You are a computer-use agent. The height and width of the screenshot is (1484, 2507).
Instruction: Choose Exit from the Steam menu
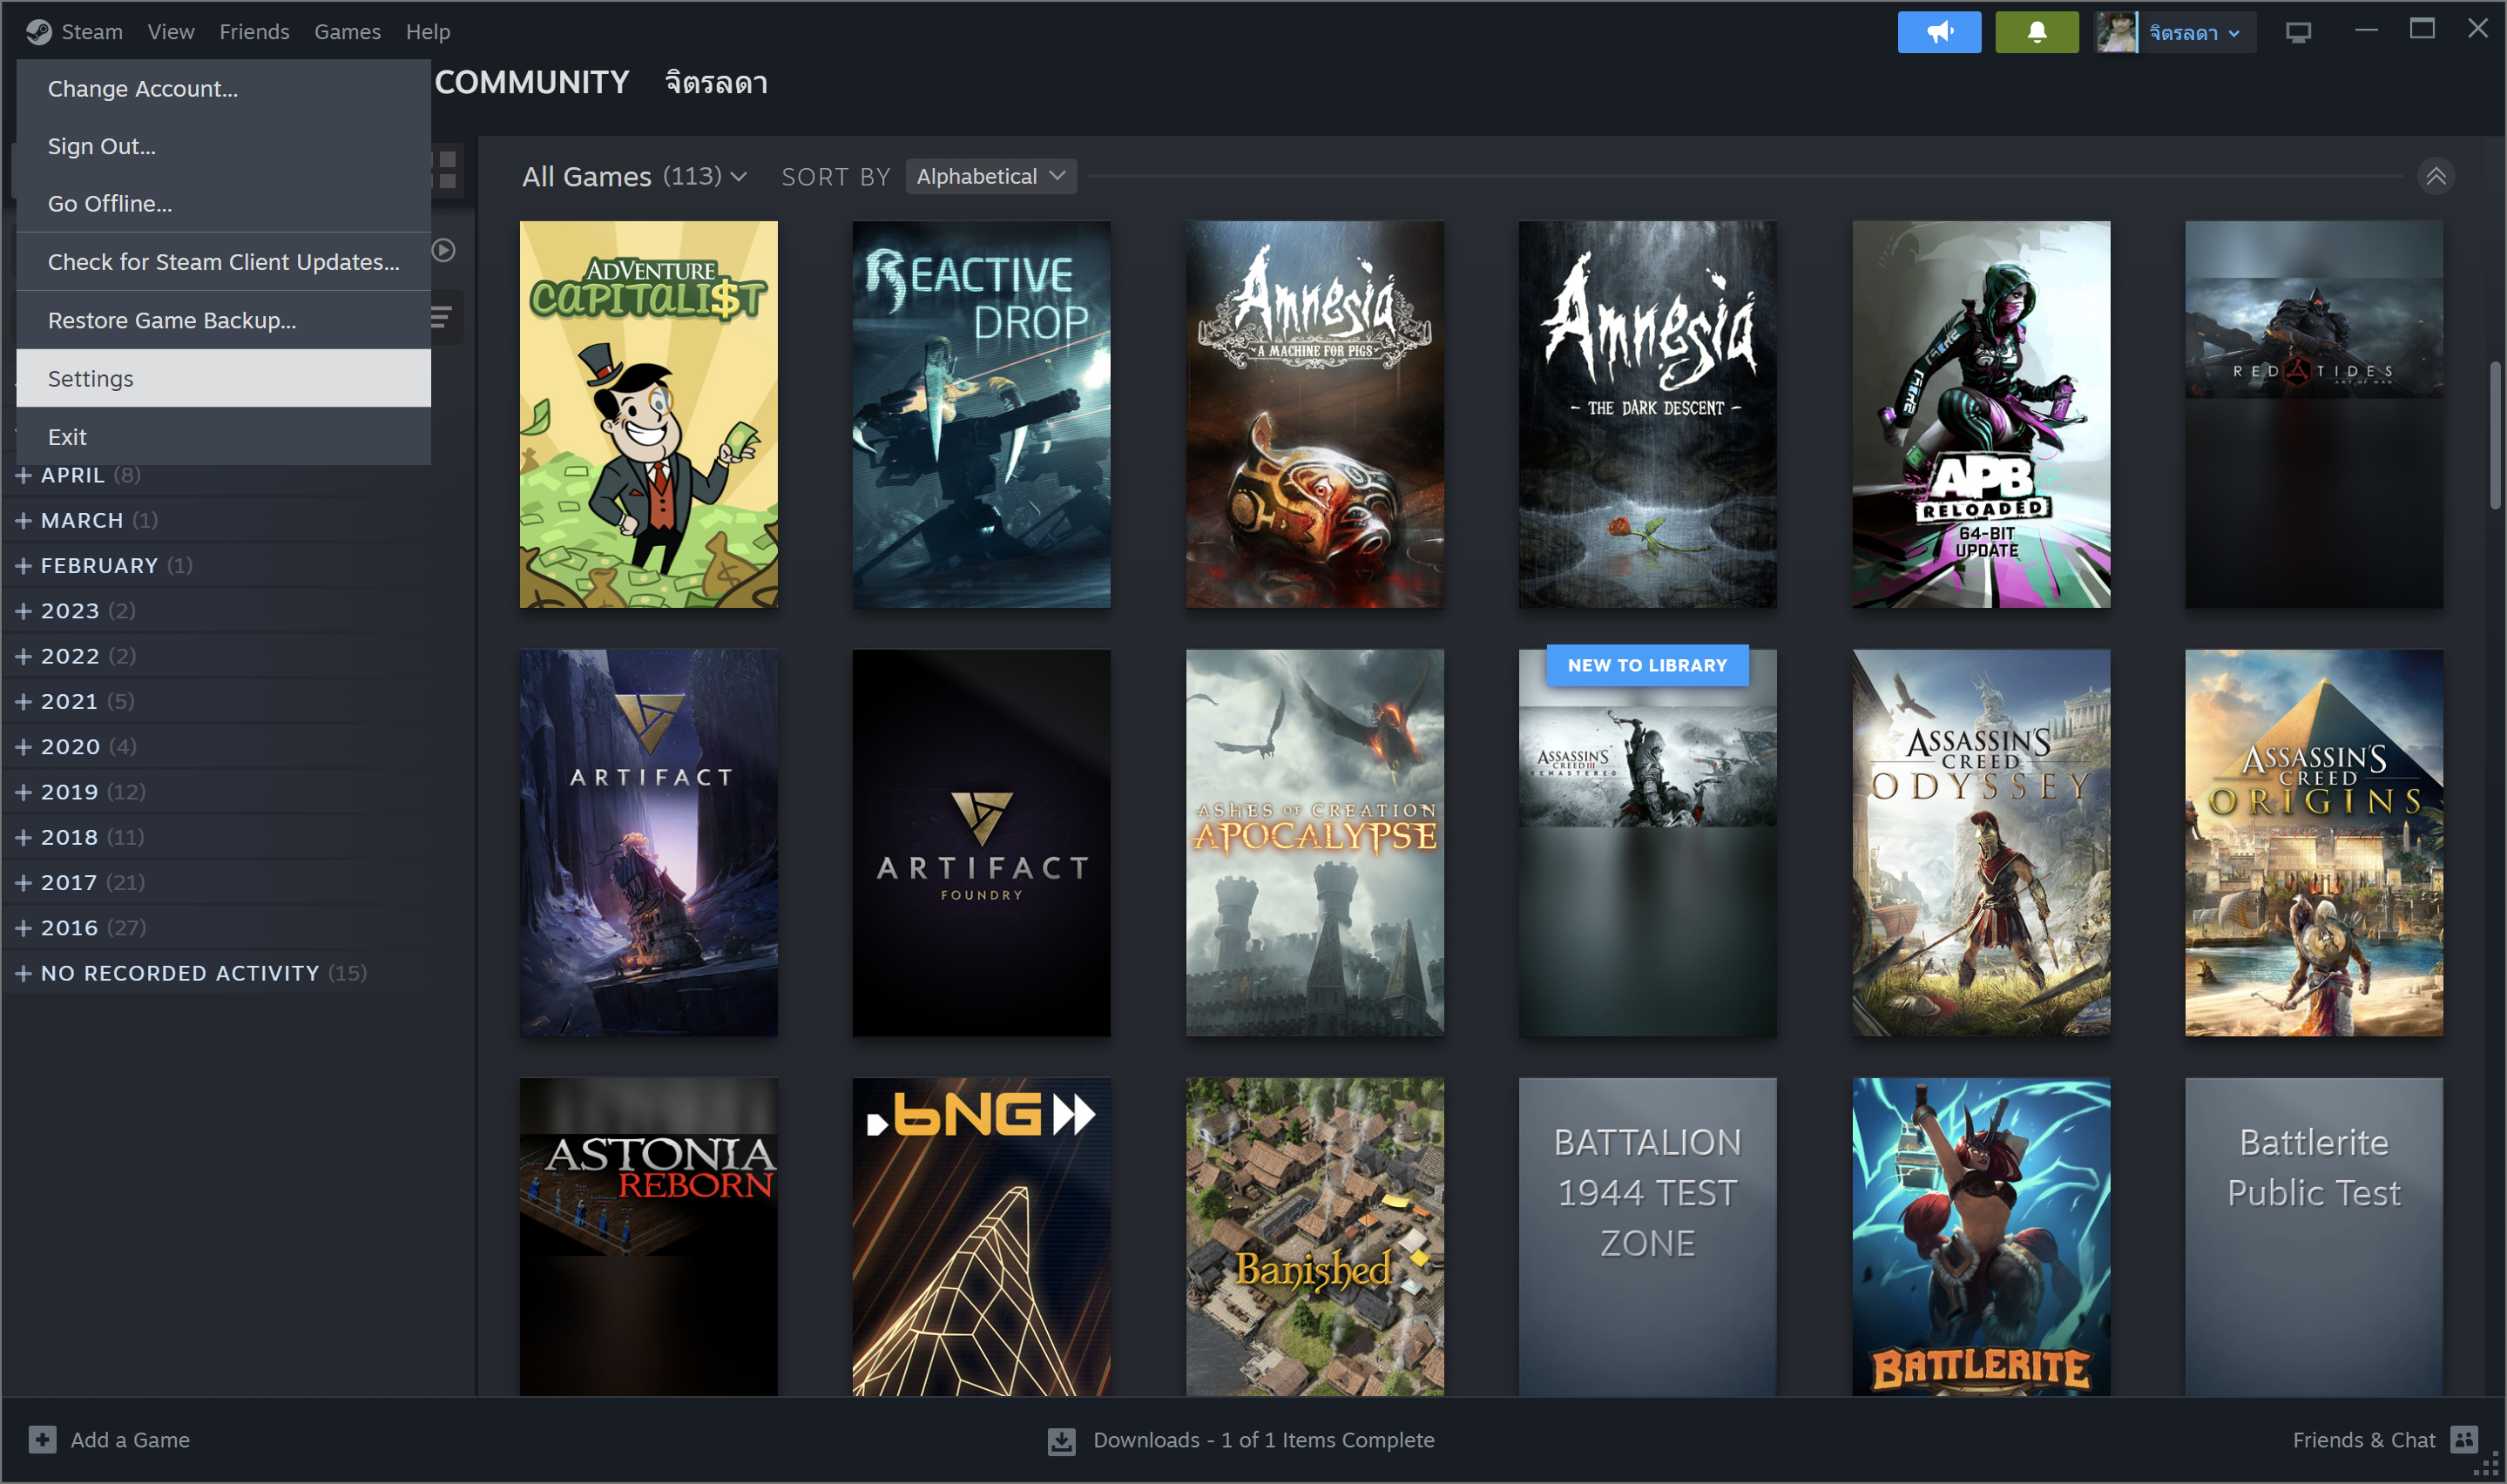pos(223,436)
